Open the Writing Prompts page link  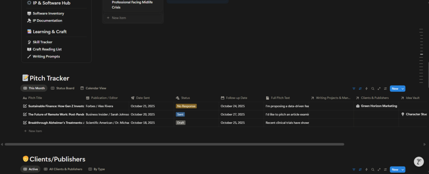point(46,57)
